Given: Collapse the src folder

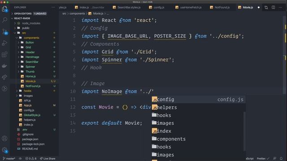Looking at the screenshot, I should [24, 33].
